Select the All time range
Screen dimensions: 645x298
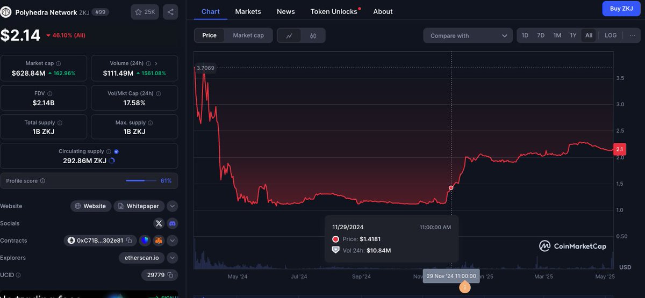click(589, 35)
